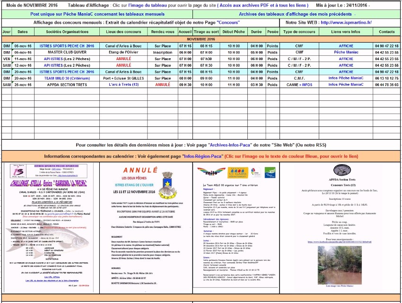Screen dimensions: 402x303
Task: Open ISTRES SPORTS PECHE CH 2016 on 06-nov-16
Action: [67, 46]
